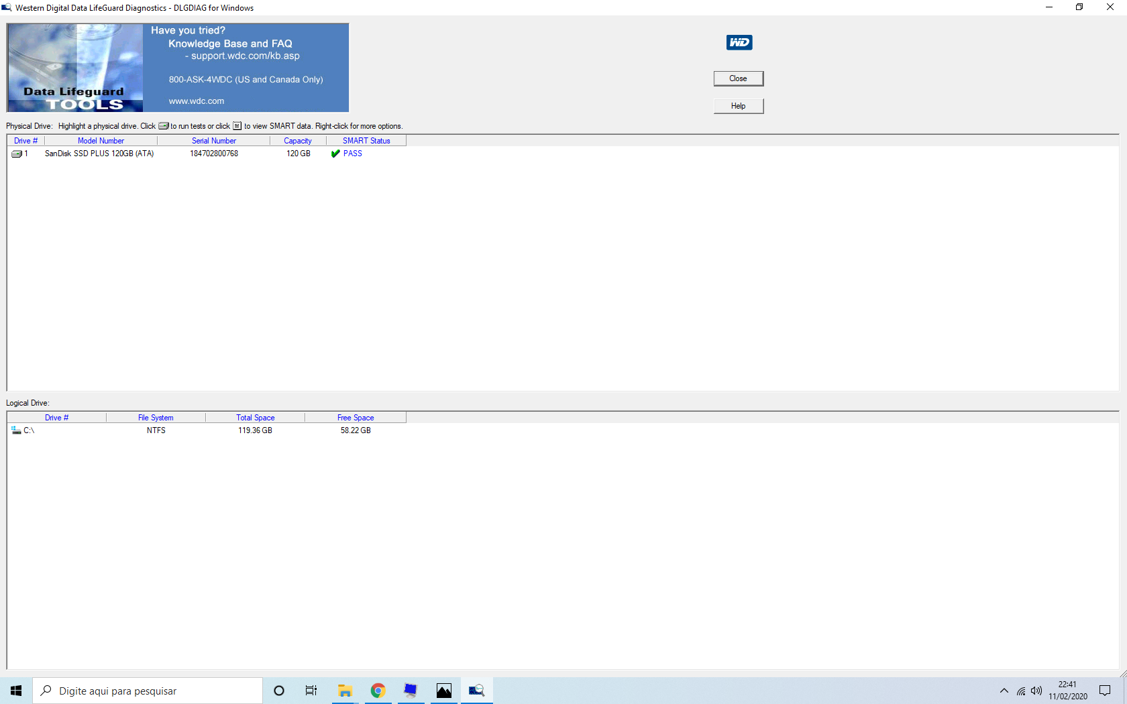The image size is (1127, 704).
Task: Open volume control tray icon
Action: [x=1036, y=691]
